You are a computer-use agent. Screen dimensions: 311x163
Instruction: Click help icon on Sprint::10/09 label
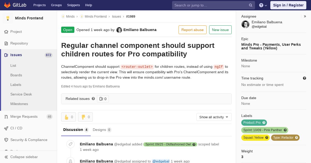click(285, 130)
